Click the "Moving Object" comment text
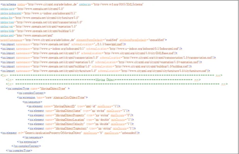 click(x=105, y=80)
